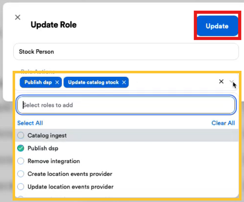Remove the Publish dsp tag
This screenshot has height=202, width=244.
tap(57, 82)
